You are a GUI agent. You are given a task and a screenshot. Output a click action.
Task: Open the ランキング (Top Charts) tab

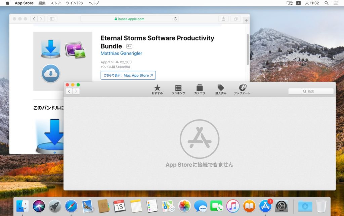pos(178,89)
